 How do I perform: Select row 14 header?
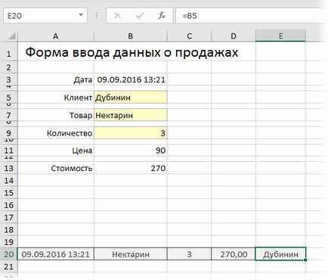[9, 180]
